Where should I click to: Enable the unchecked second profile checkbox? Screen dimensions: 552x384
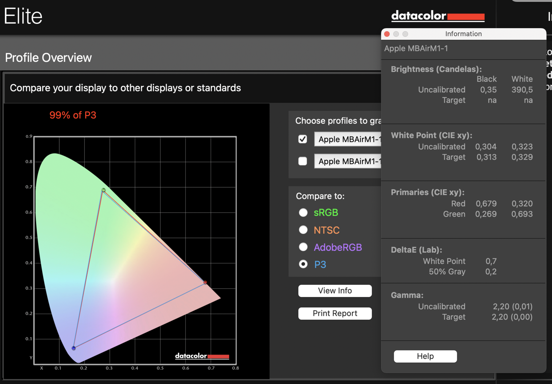click(303, 161)
